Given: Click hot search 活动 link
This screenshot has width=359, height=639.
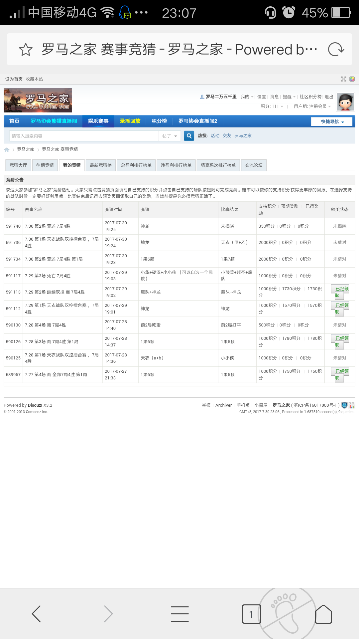Looking at the screenshot, I should (x=215, y=136).
